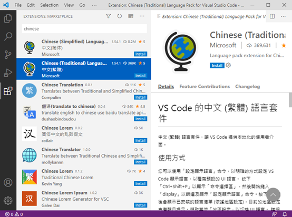292x217 pixels.
Task: Open the Explorer view in activity bar
Action: coord(8,18)
